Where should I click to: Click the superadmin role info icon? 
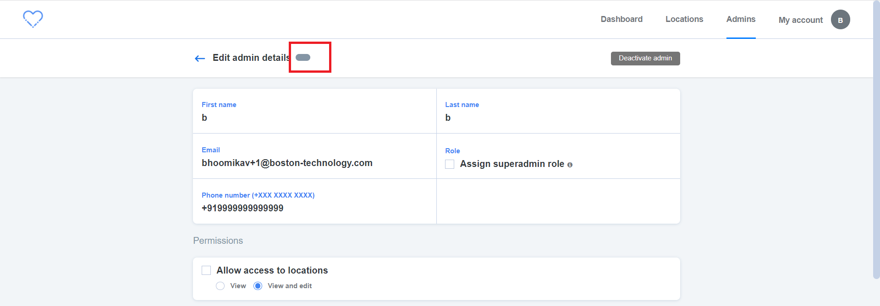coord(570,165)
